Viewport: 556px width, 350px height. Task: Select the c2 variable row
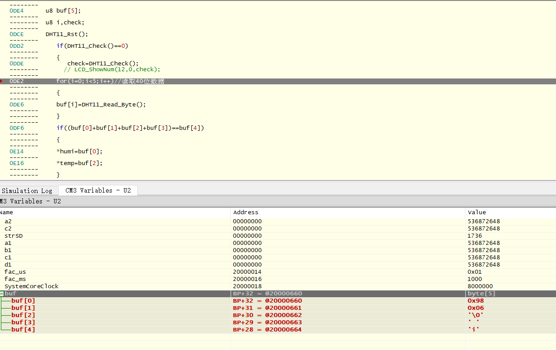click(278, 229)
